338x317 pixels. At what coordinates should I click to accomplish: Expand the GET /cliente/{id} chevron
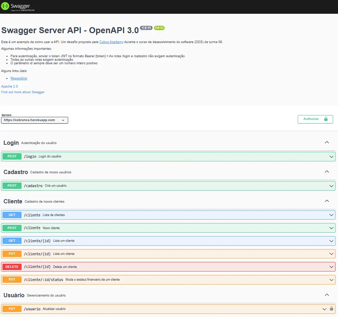tap(331, 241)
